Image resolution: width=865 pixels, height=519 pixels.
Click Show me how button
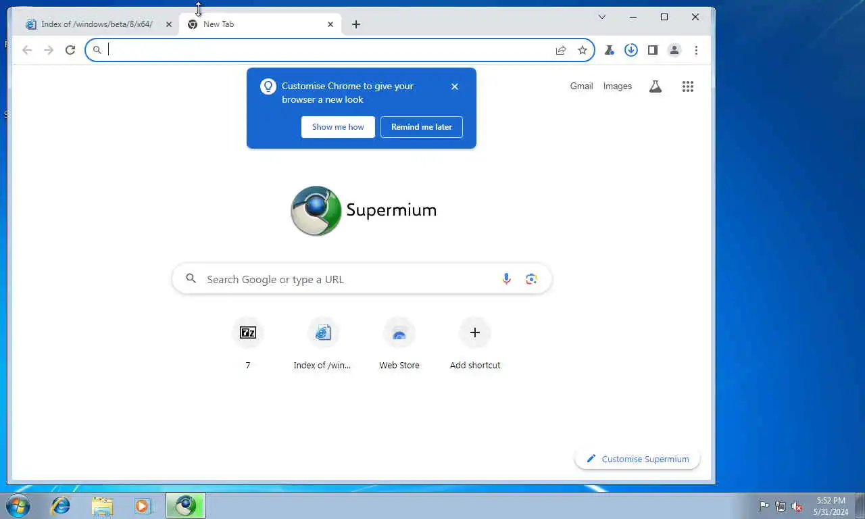[x=338, y=127]
